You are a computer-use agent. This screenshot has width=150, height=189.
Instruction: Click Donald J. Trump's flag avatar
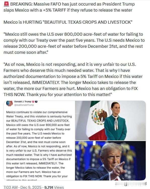click(x=9, y=103)
